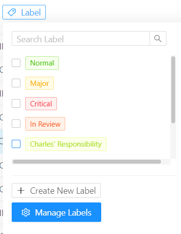Choose the orange In Review tag
Screen dimensions: 181x234
pyautogui.click(x=45, y=124)
